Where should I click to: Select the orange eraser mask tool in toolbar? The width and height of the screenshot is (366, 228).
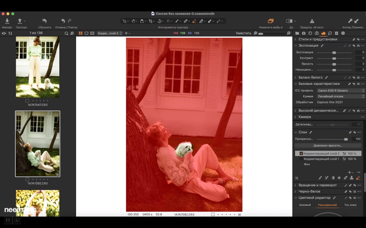coord(194,21)
